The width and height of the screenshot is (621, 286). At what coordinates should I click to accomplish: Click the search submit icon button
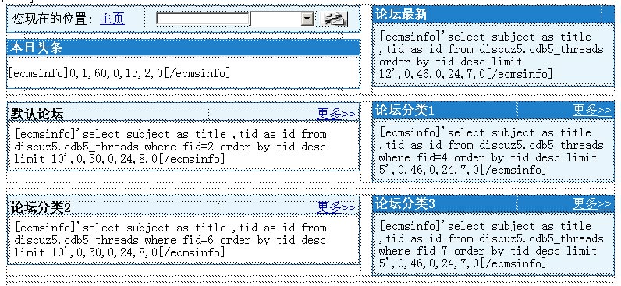point(333,19)
